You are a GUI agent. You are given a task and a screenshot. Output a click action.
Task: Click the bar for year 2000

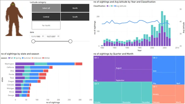(x=152, y=36)
